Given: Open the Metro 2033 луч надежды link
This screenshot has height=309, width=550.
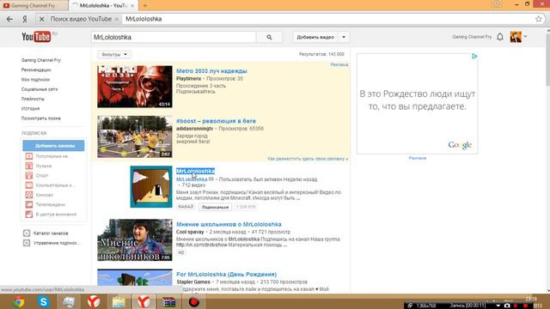Looking at the screenshot, I should 211,70.
